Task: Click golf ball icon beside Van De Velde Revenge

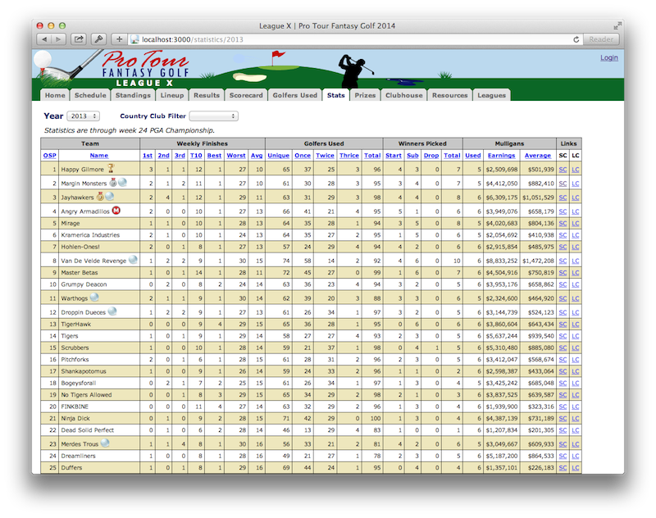Action: click(133, 260)
